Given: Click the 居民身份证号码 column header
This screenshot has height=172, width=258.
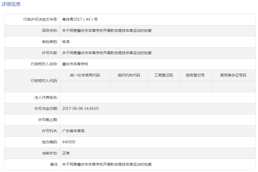Looking at the screenshot, I should pos(233,75).
